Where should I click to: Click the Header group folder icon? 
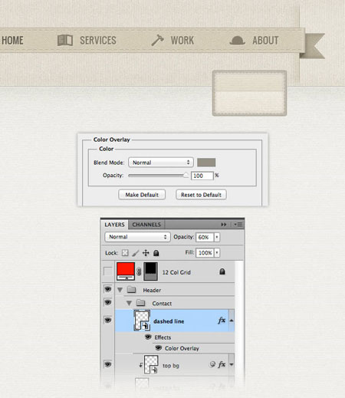[131, 289]
